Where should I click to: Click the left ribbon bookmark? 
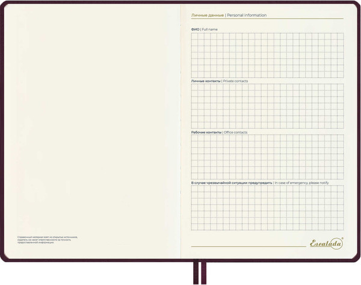coord(196,272)
